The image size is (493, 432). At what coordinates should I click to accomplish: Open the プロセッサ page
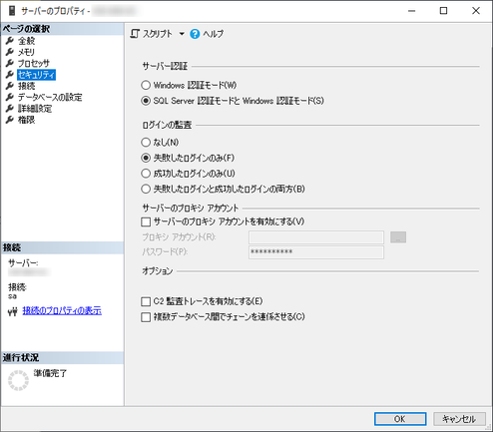click(34, 63)
